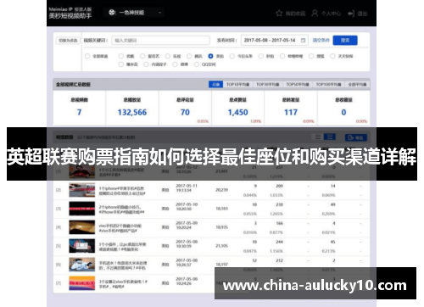Click the logout link text
The width and height of the screenshot is (424, 307).
(362, 14)
